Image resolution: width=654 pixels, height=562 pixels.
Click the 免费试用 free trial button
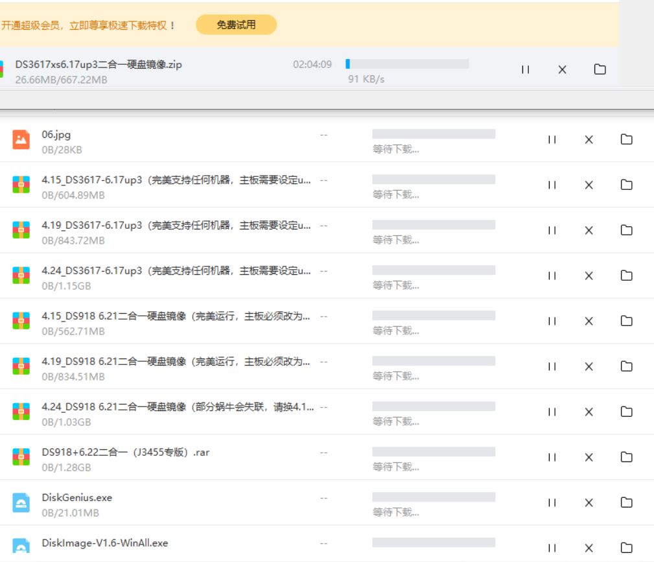pyautogui.click(x=236, y=25)
